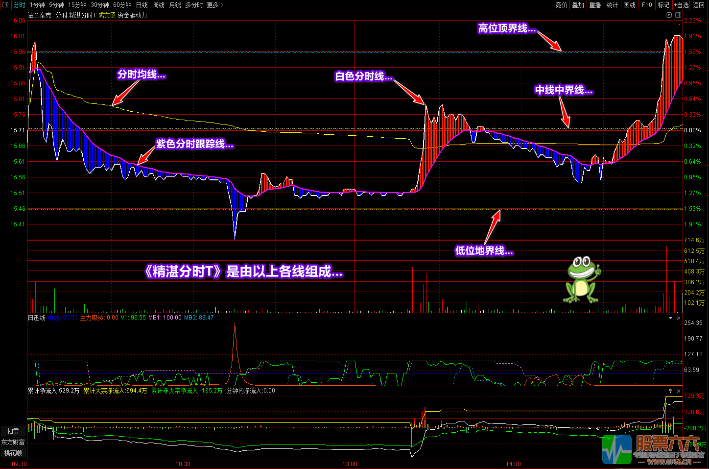Image resolution: width=709 pixels, height=469 pixels.
Task: Click the 标记 mark button
Action: [x=663, y=5]
